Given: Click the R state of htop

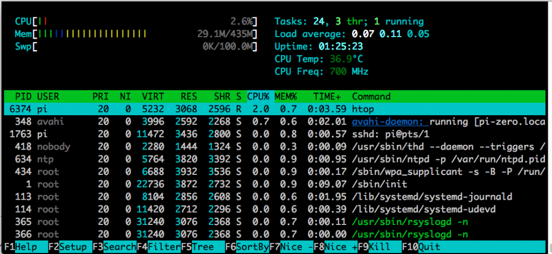Looking at the screenshot, I should pyautogui.click(x=239, y=109).
